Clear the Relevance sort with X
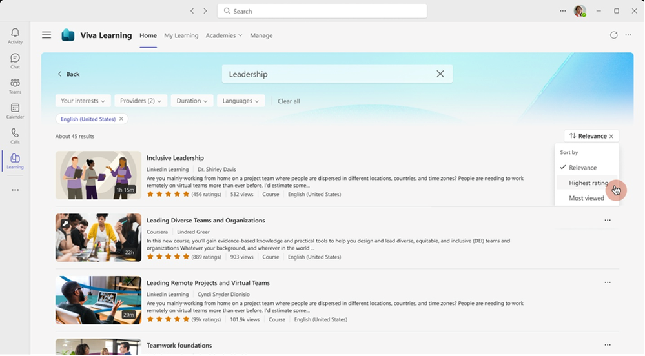 click(x=611, y=136)
